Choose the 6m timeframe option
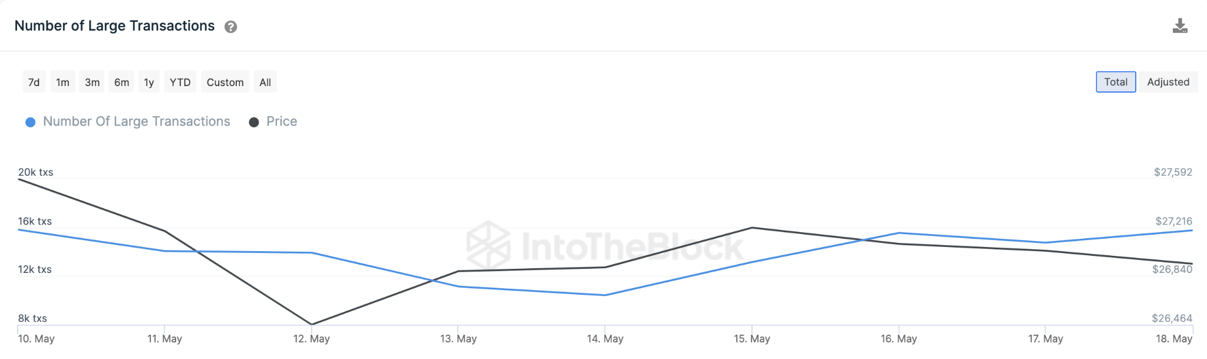 pyautogui.click(x=121, y=82)
